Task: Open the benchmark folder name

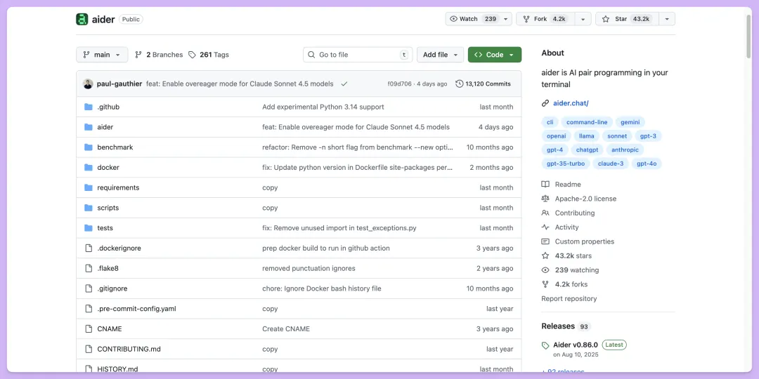Action: click(x=115, y=147)
